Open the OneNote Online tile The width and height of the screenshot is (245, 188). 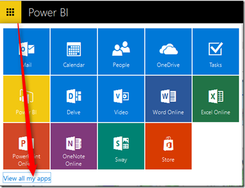click(x=74, y=146)
